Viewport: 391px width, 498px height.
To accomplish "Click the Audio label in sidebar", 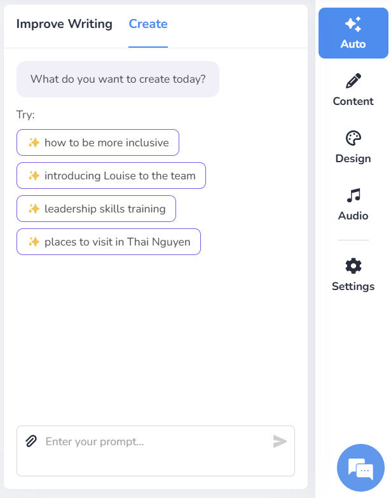I will [x=353, y=216].
